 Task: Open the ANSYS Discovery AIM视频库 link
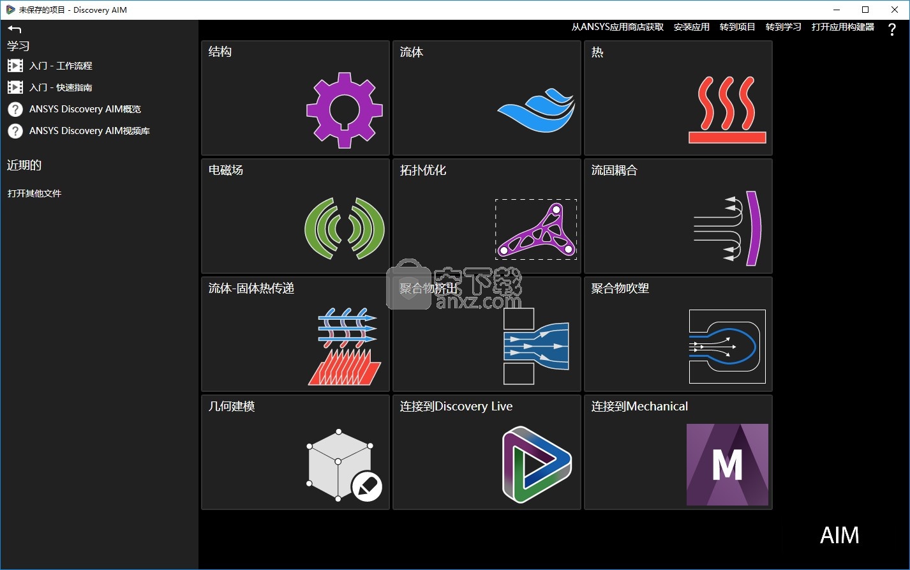(89, 131)
